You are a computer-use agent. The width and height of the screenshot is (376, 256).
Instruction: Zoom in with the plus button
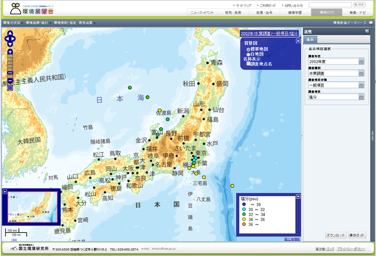(10, 52)
